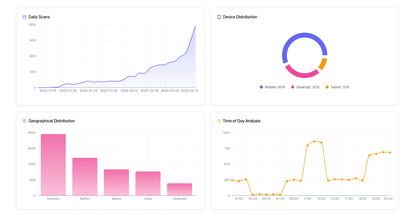
Task: Click the clock icon beside Time of Day Analysis
Action: point(219,121)
